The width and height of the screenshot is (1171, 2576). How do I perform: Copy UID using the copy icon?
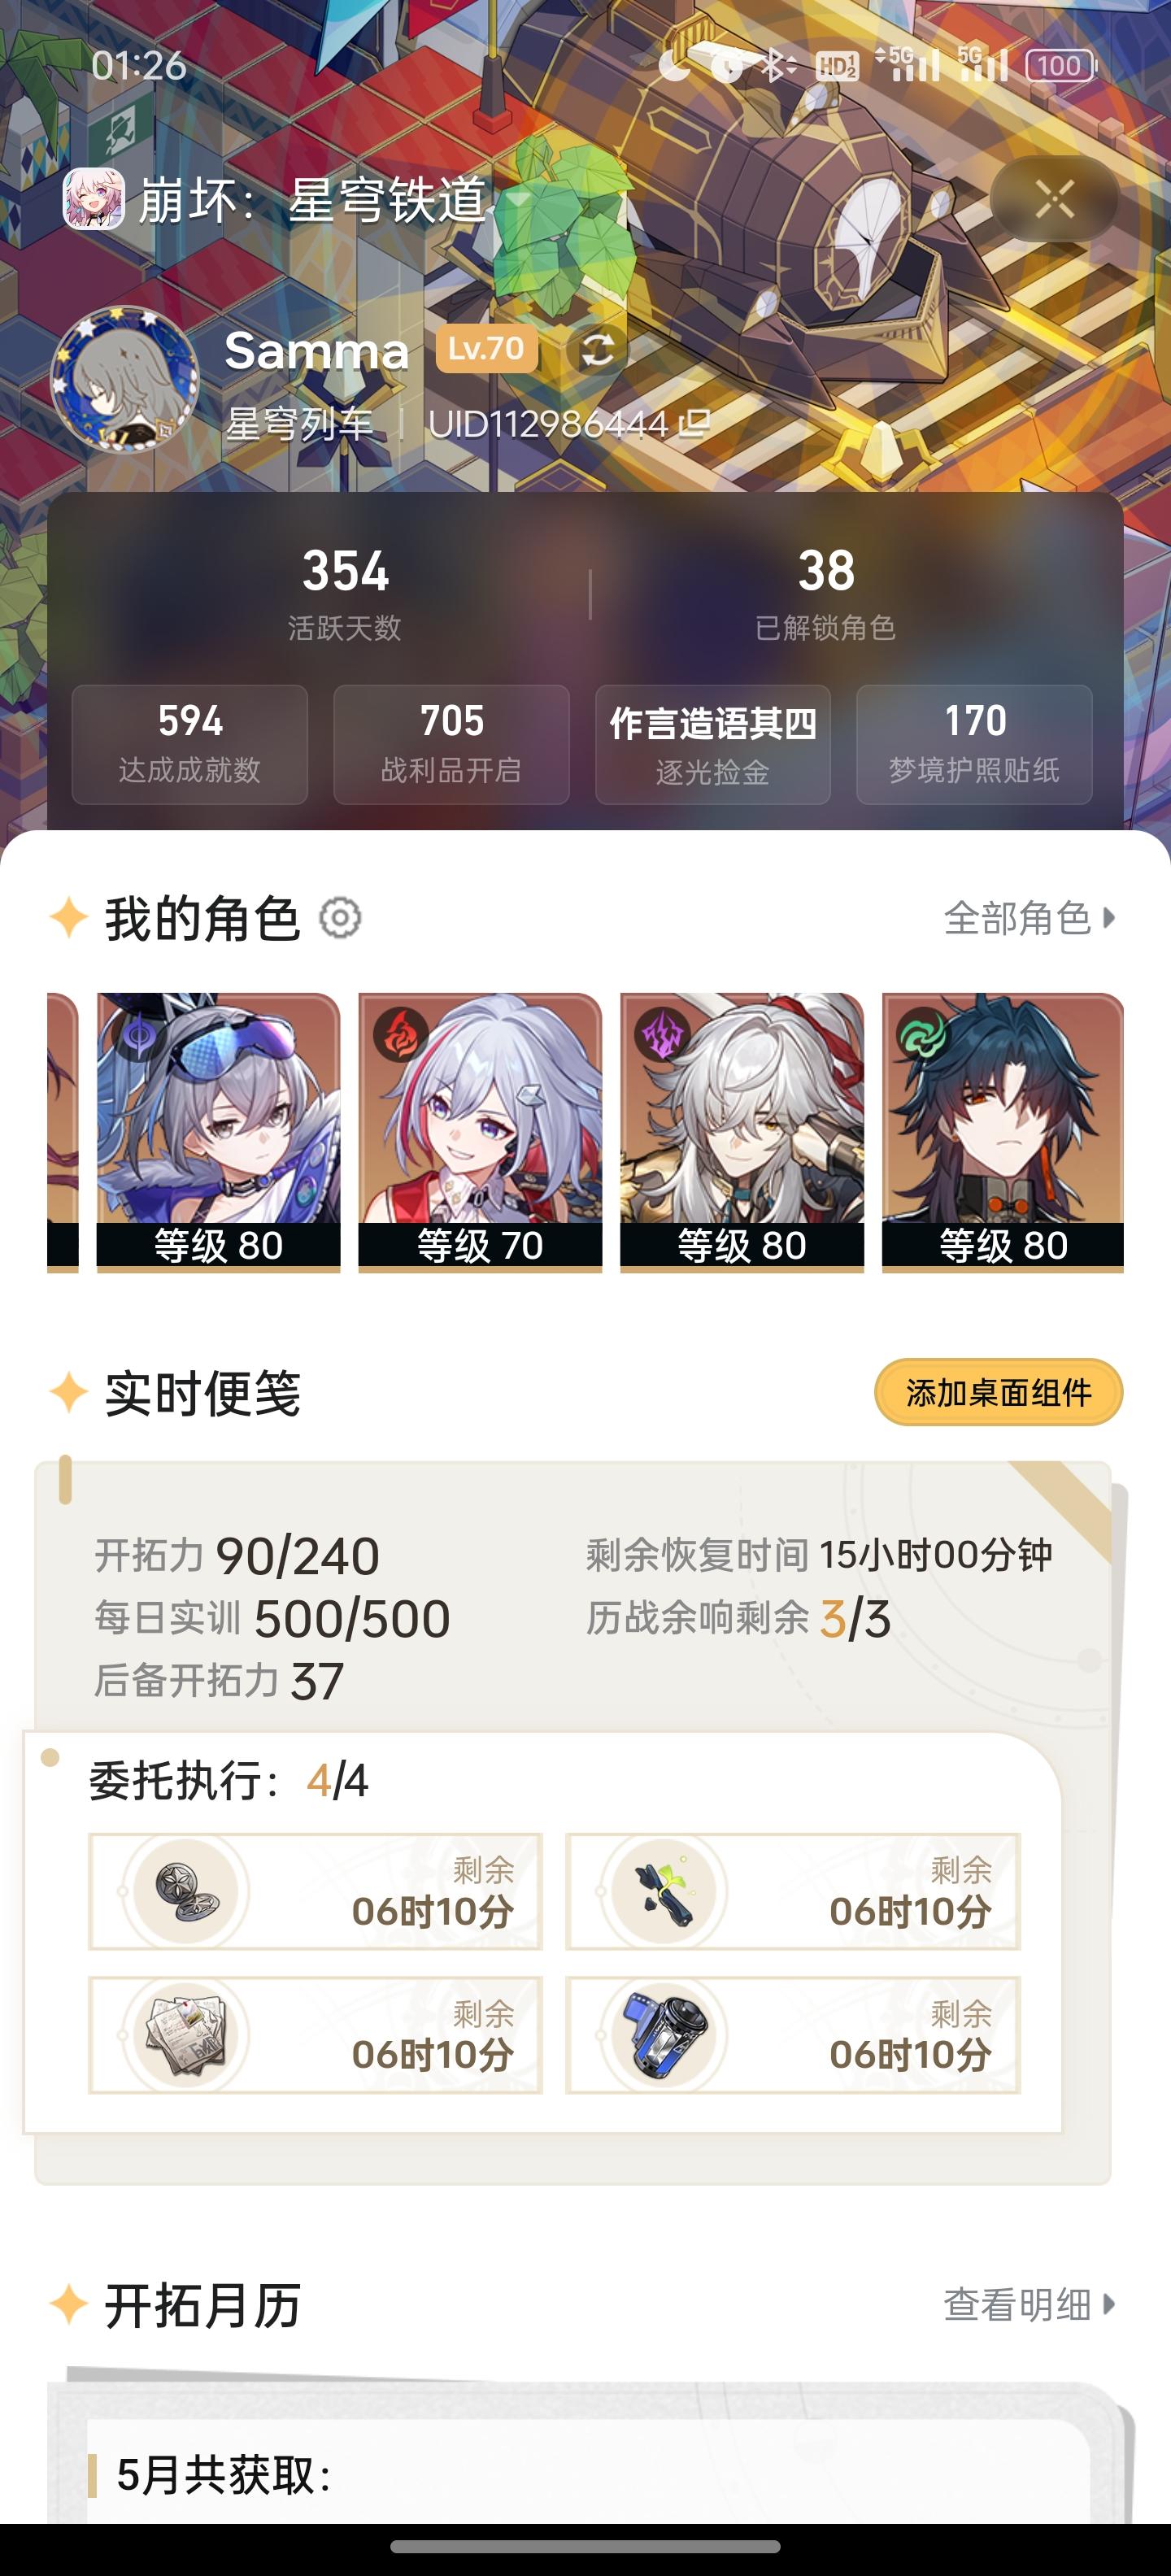click(x=693, y=424)
